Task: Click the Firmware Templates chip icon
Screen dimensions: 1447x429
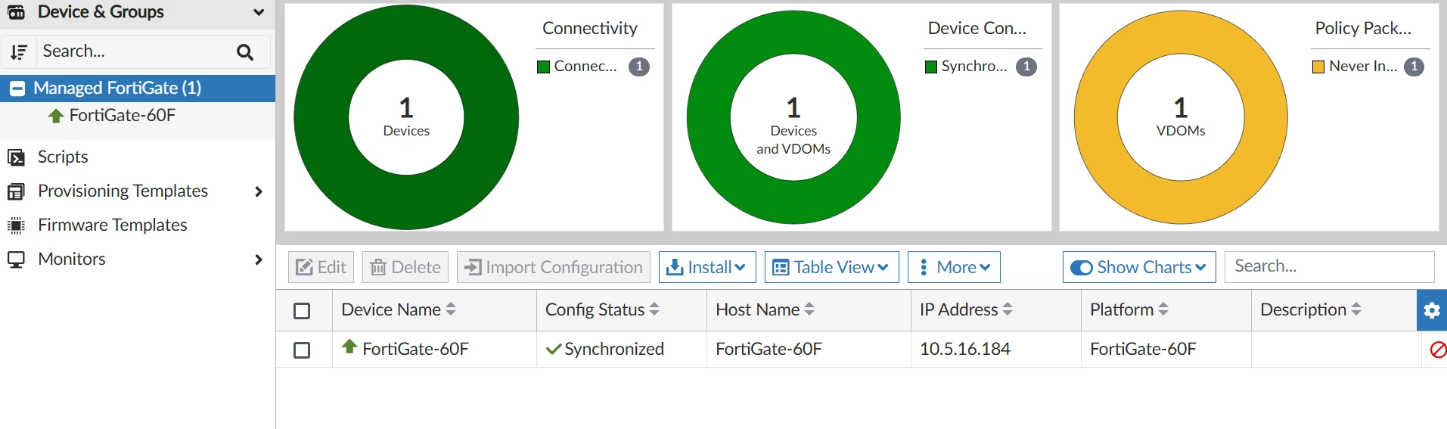Action: coord(16,225)
